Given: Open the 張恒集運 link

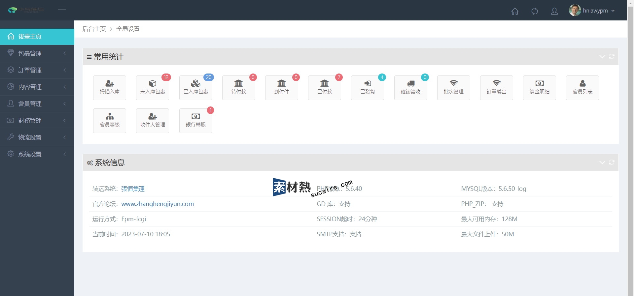Looking at the screenshot, I should 133,189.
